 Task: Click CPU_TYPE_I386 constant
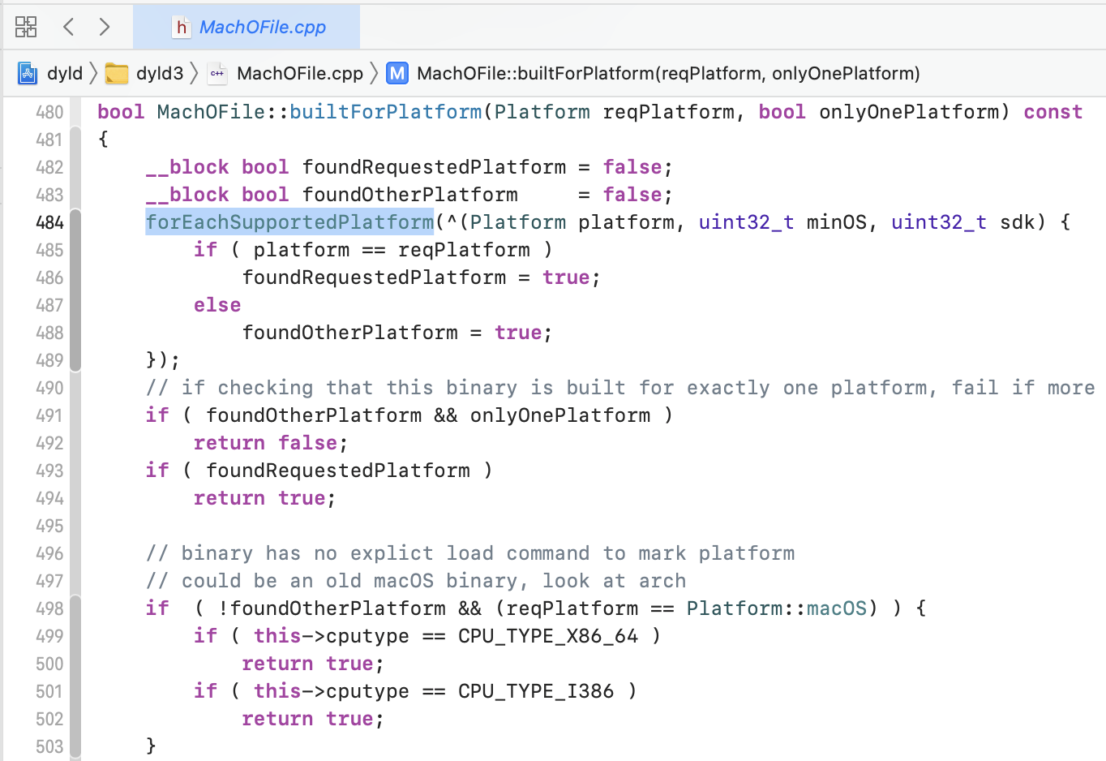pos(536,691)
